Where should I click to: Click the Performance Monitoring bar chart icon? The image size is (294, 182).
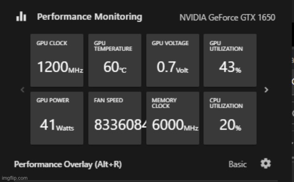click(21, 16)
